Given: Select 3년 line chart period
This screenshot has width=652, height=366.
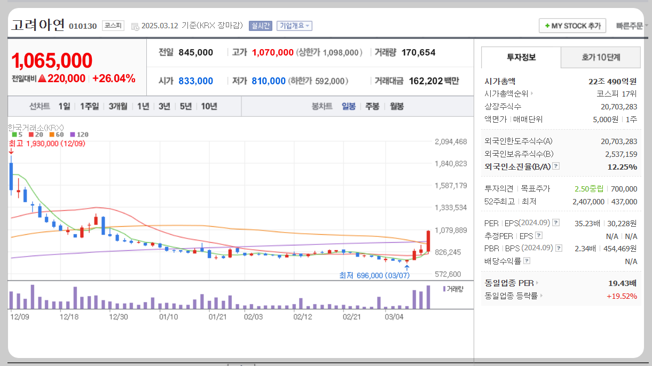Looking at the screenshot, I should pyautogui.click(x=164, y=106).
